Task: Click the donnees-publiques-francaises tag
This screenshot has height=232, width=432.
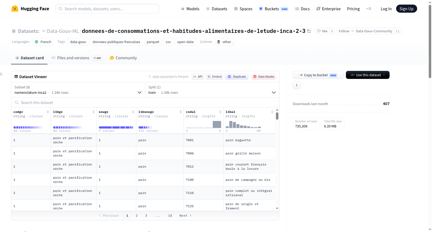Action: tap(116, 42)
